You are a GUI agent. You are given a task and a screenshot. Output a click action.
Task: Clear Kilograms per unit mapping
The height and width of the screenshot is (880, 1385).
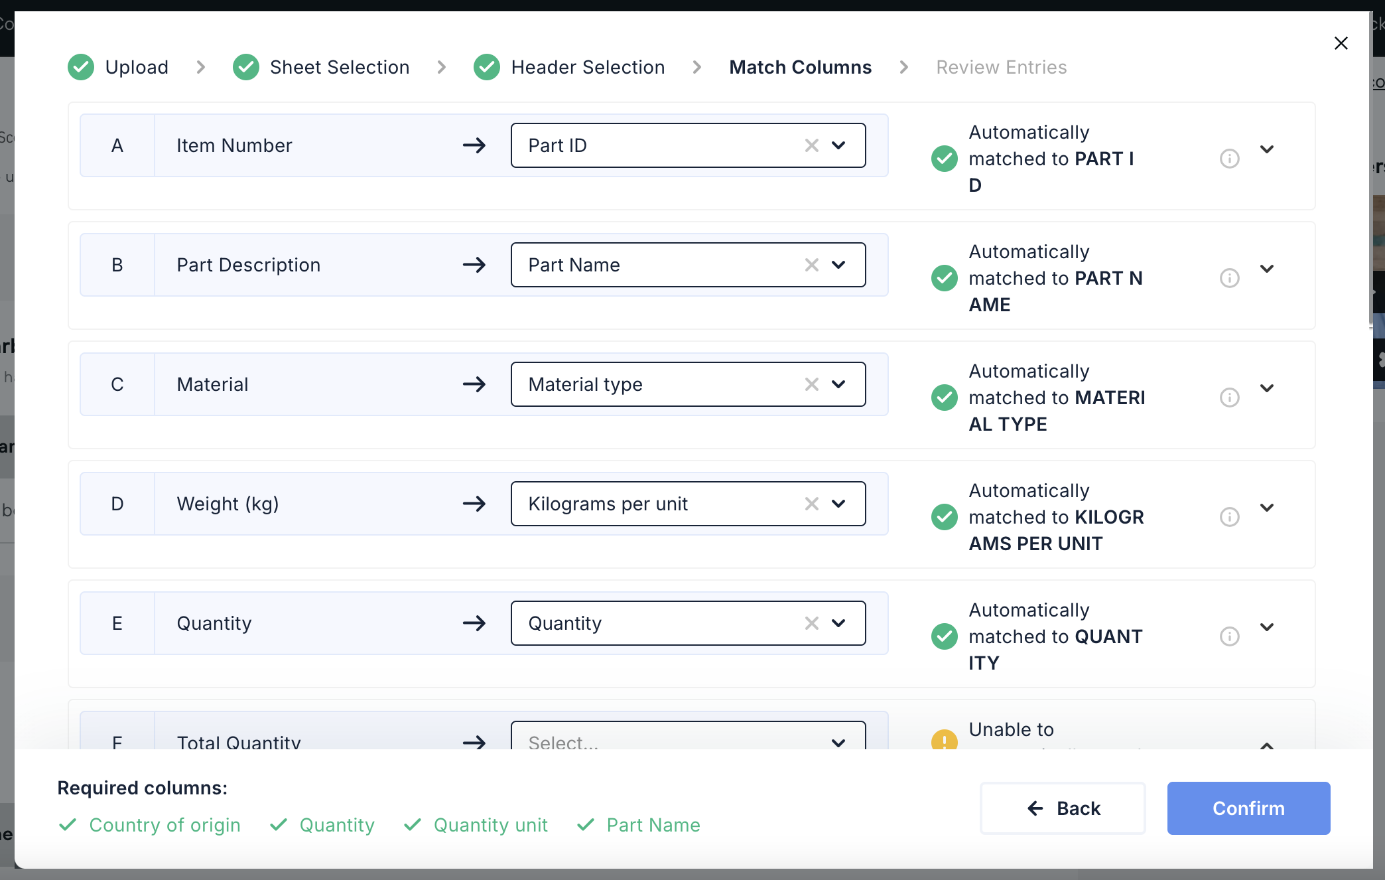(811, 504)
